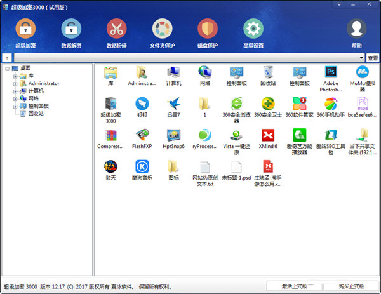The width and height of the screenshot is (381, 294).
Task: Click the up-directory arrow button
Action: (6, 58)
